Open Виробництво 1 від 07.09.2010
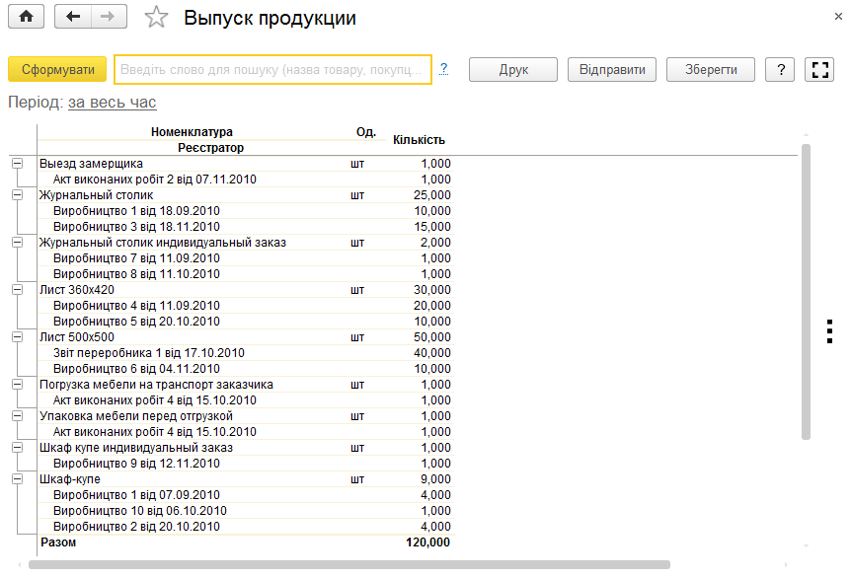 (136, 494)
